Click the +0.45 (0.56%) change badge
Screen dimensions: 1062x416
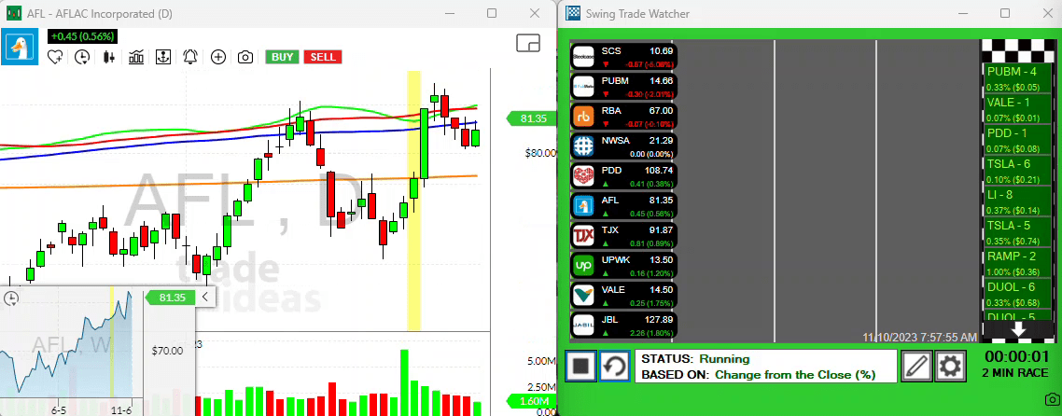coord(83,36)
